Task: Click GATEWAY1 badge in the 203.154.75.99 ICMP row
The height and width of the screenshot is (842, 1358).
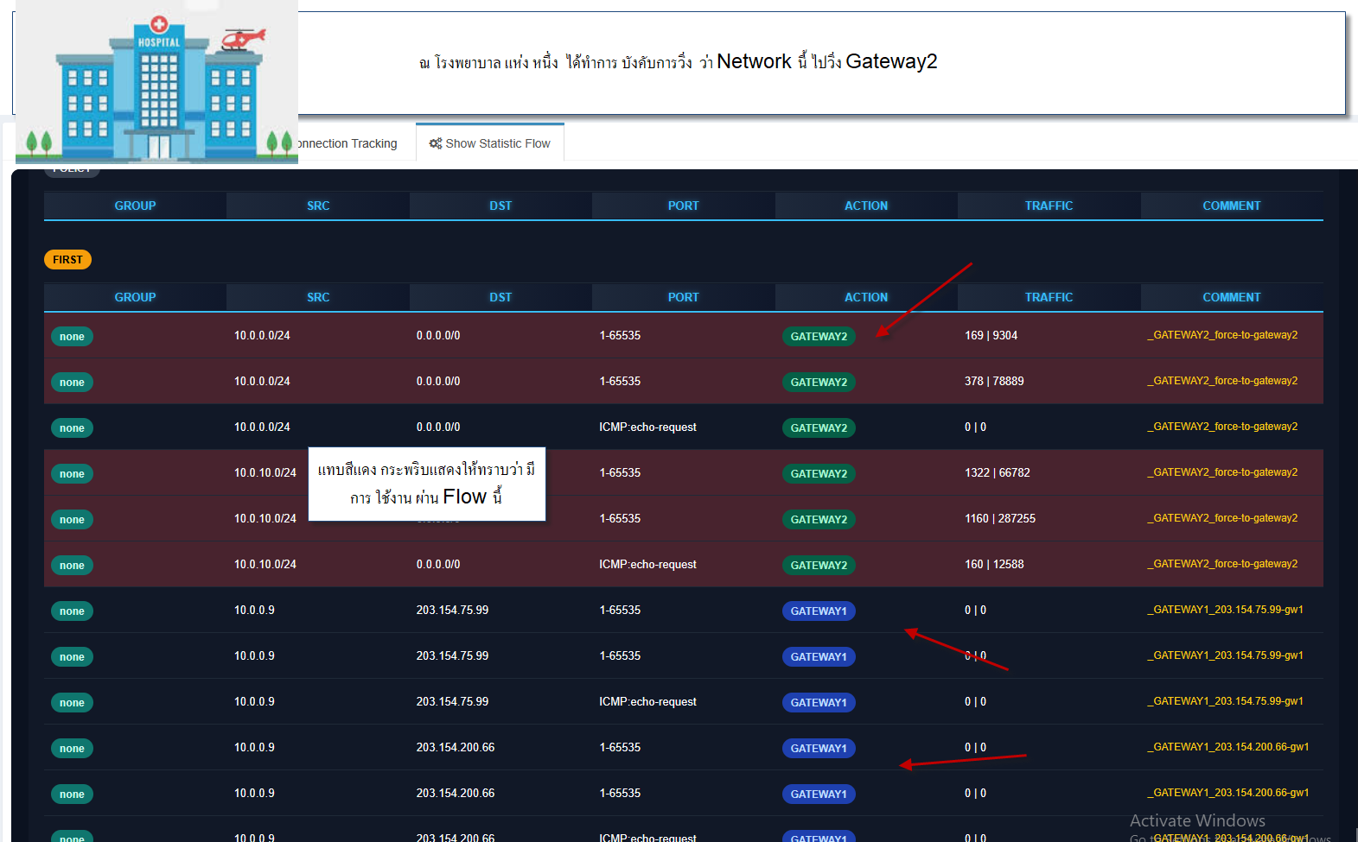Action: click(819, 703)
